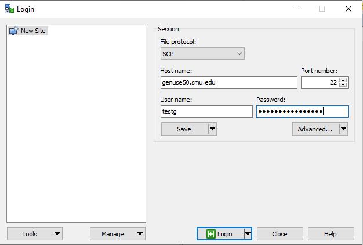The height and width of the screenshot is (245, 363).
Task: Click the green Login button icon
Action: point(210,234)
